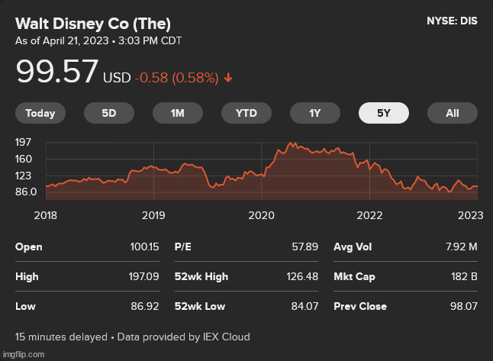Switch chart to 5D range

109,113
